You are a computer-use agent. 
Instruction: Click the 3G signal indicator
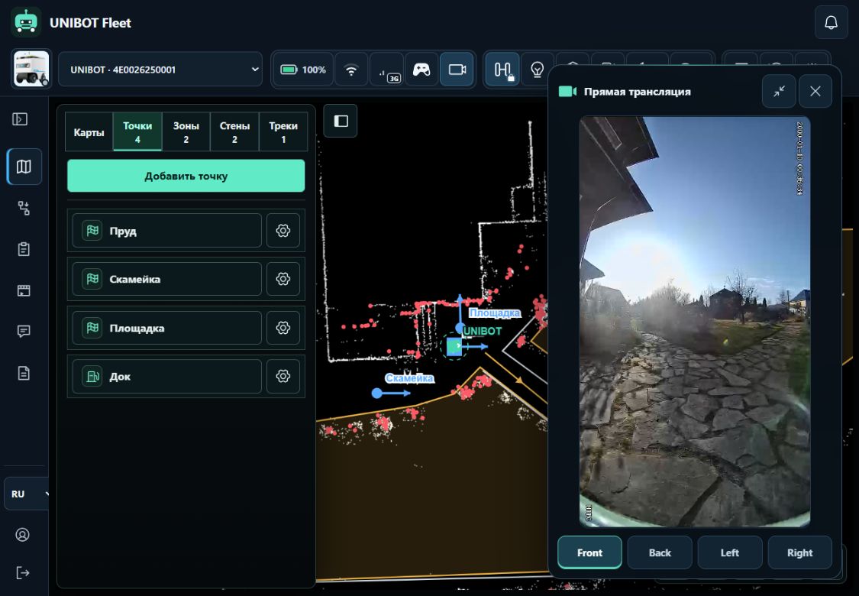click(x=387, y=70)
